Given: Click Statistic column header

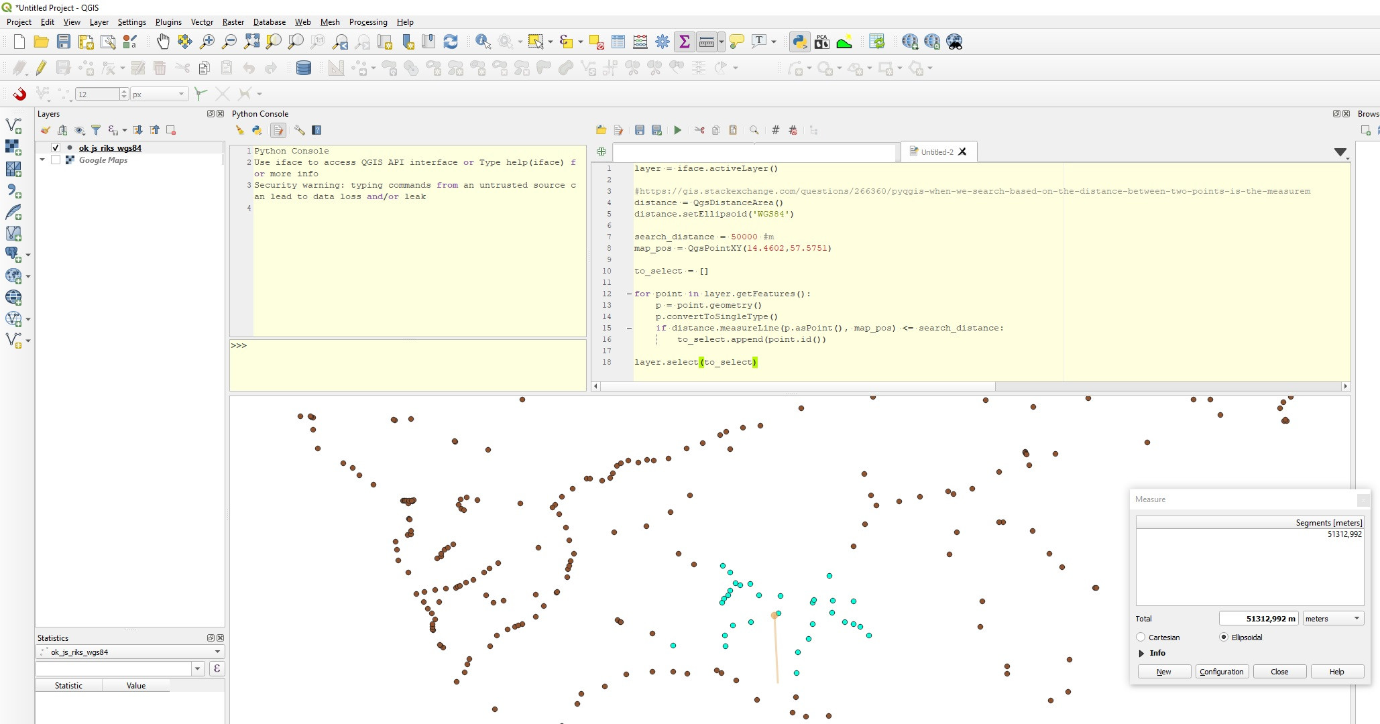Looking at the screenshot, I should 68,686.
